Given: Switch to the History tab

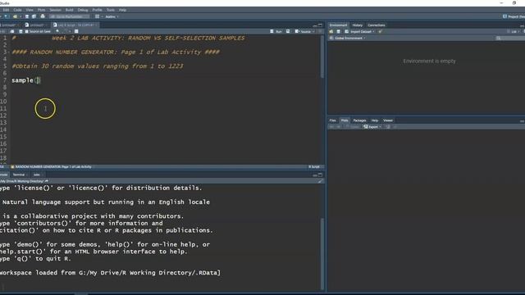Looking at the screenshot, I should click(x=358, y=25).
